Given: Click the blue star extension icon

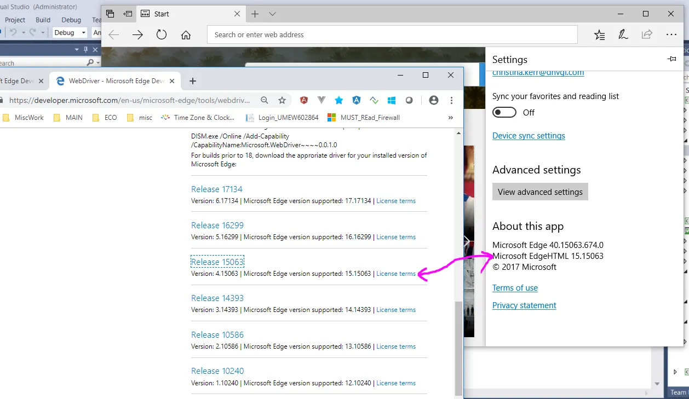Looking at the screenshot, I should [x=339, y=100].
